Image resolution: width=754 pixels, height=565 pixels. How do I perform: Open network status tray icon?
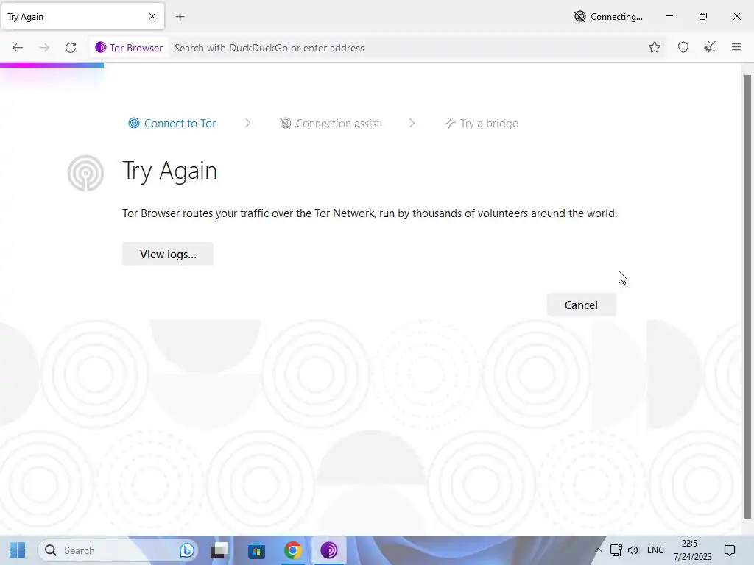616,550
